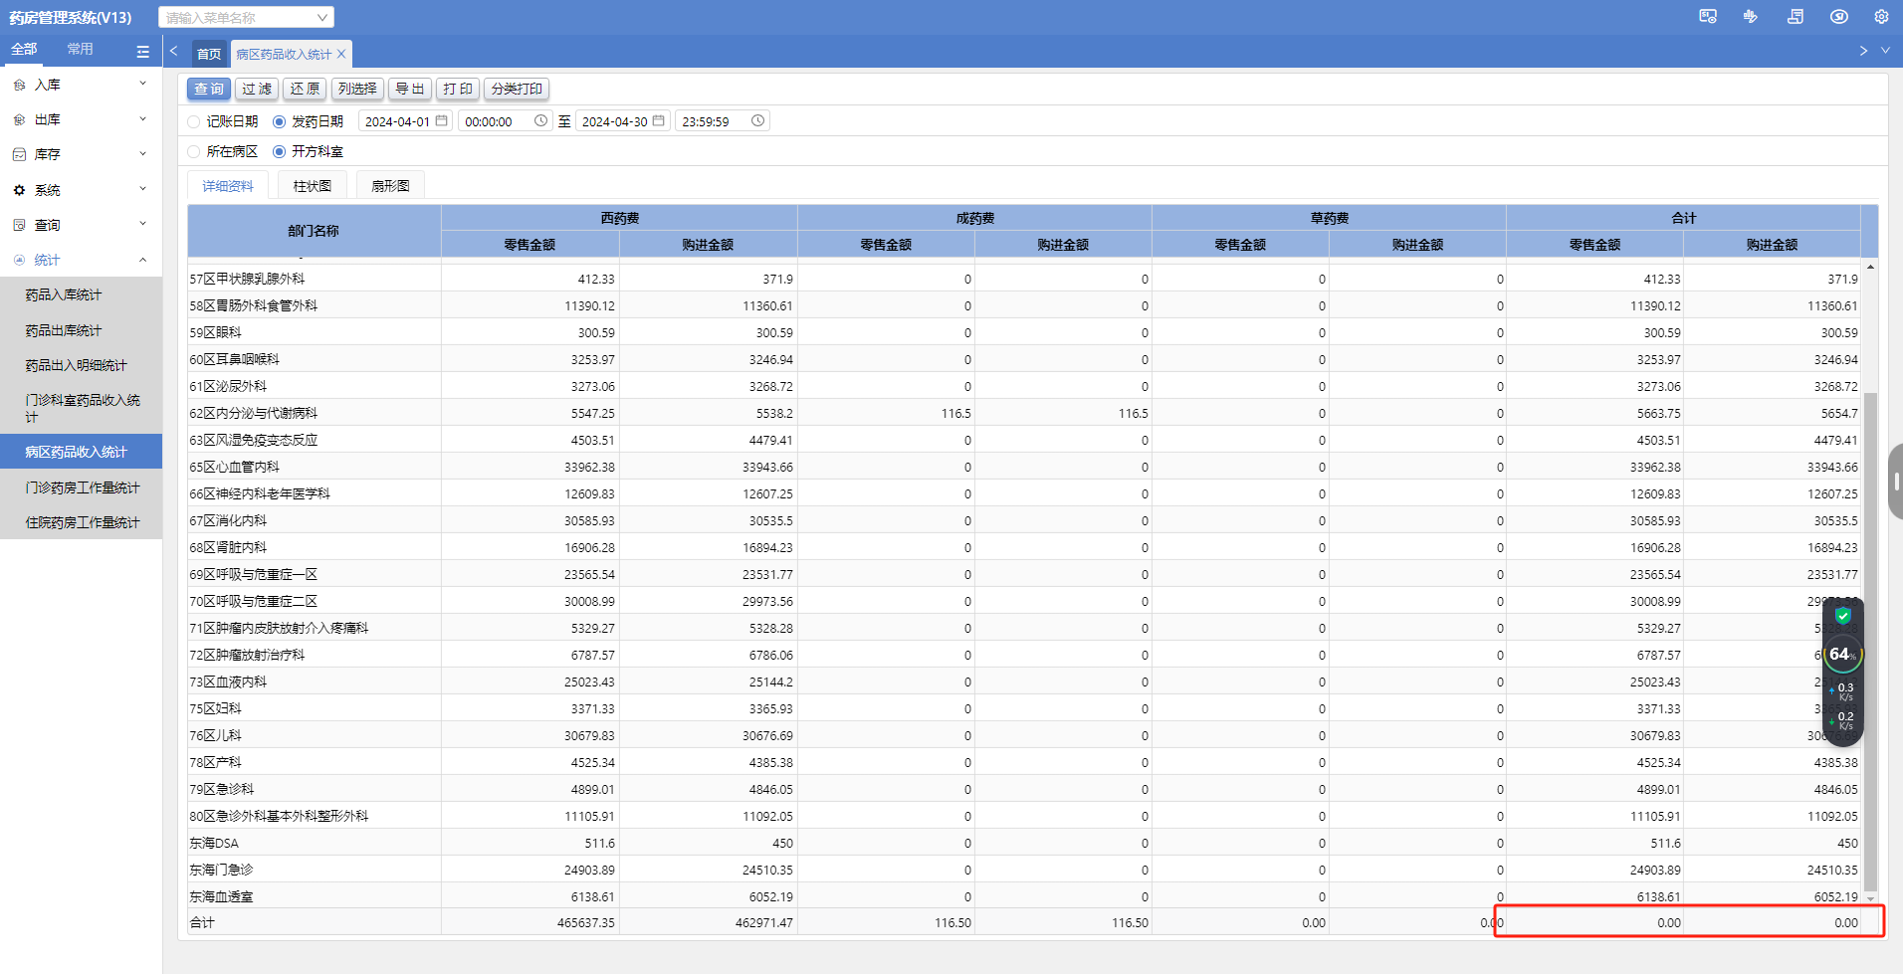Click clock icon of the 23:59:59 time field
This screenshot has width=1903, height=974.
(x=757, y=120)
